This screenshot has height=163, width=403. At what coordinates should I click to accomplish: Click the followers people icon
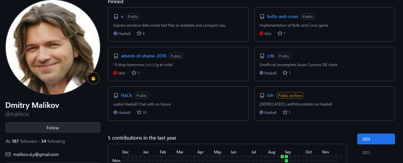pyautogui.click(x=8, y=141)
